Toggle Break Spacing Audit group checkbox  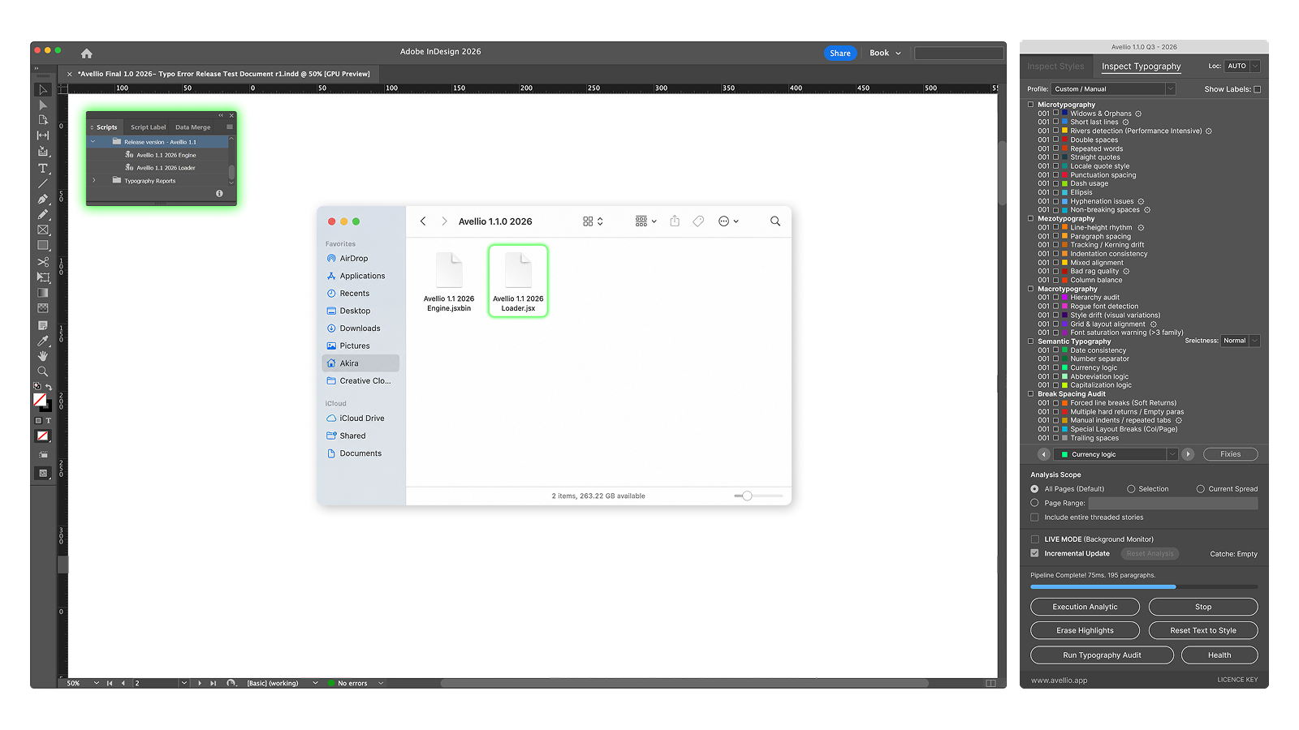[x=1031, y=394]
